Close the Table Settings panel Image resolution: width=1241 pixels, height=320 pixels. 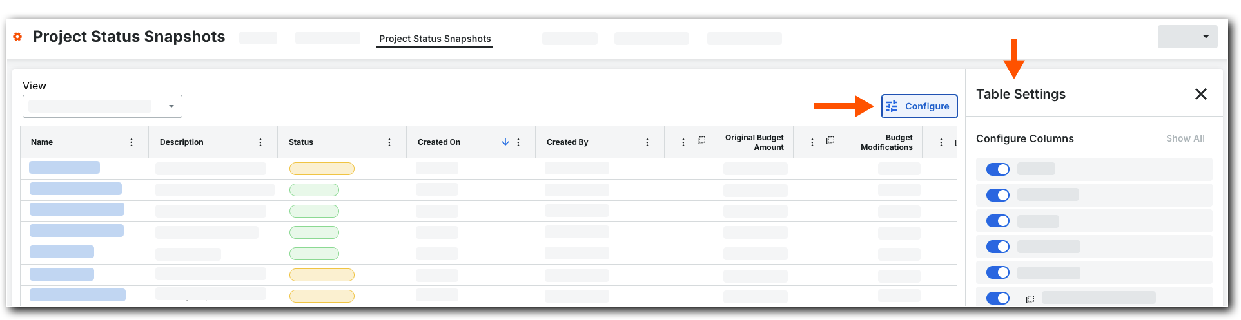pyautogui.click(x=1200, y=94)
